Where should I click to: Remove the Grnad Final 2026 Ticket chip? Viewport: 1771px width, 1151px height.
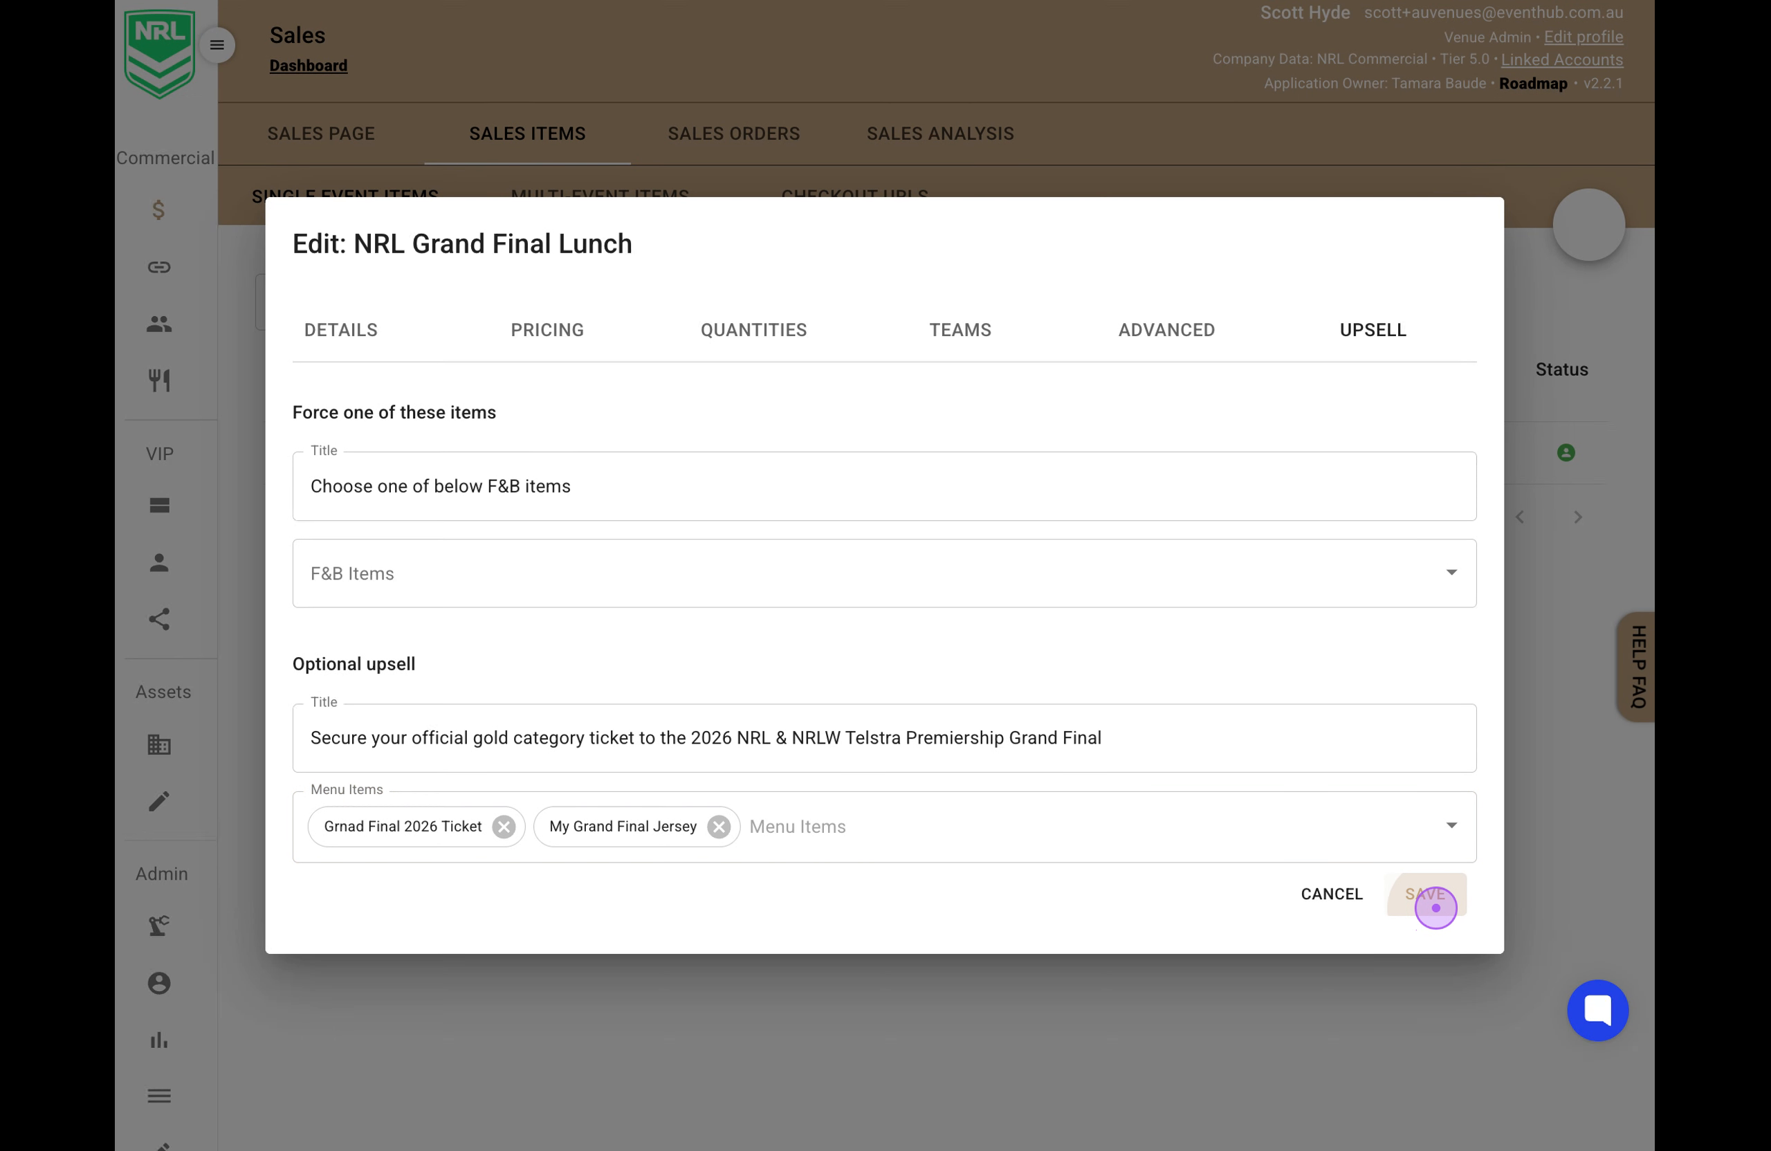504,827
